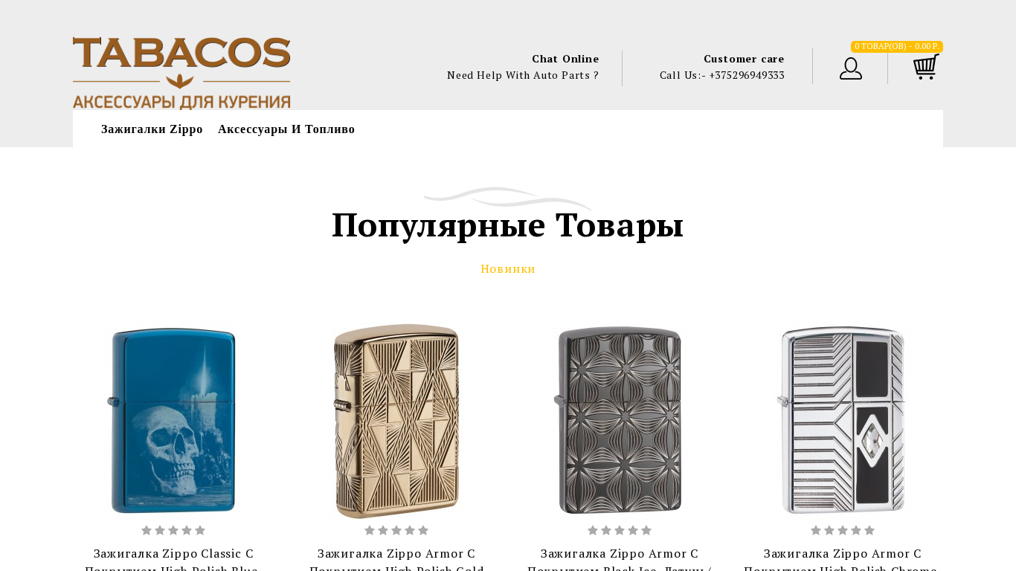Open the gold Armor Zippo lighter image
Image resolution: width=1016 pixels, height=571 pixels.
tap(396, 421)
